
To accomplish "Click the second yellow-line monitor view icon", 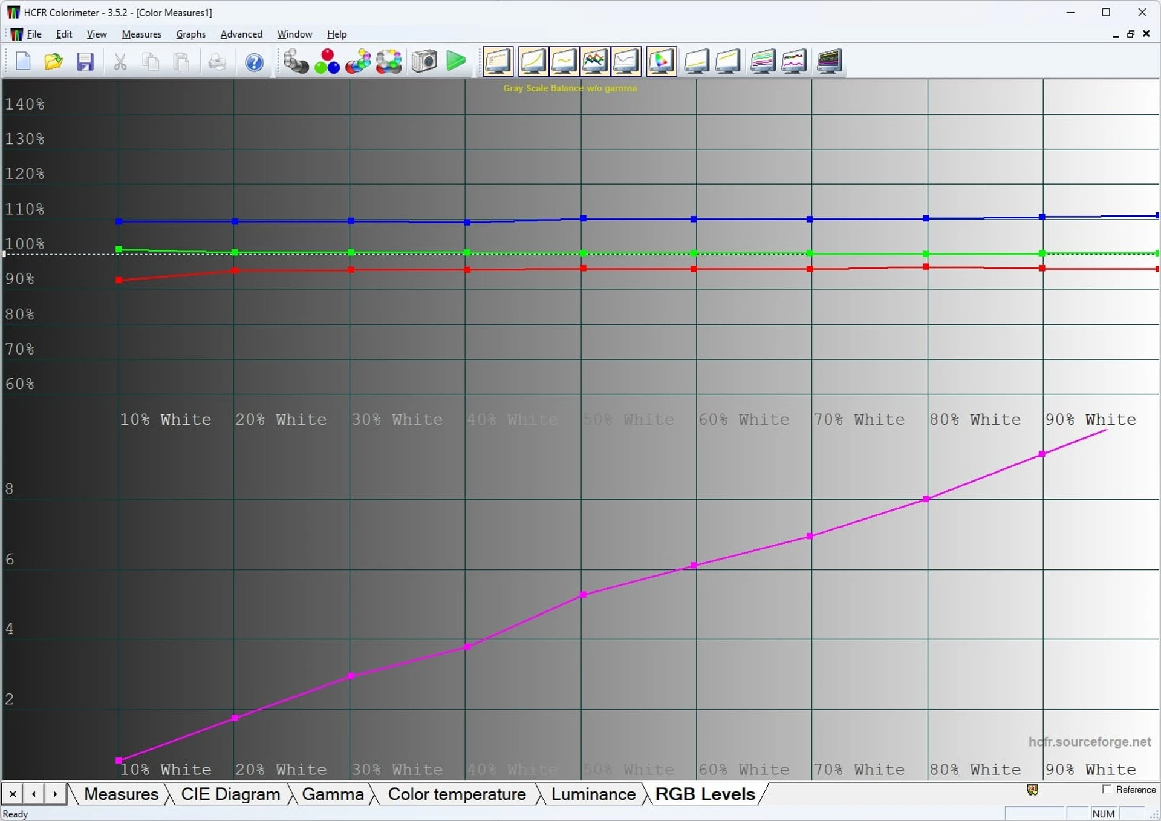I will (727, 62).
